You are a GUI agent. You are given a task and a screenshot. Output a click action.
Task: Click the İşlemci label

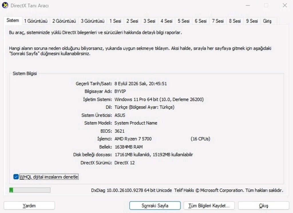point(105,139)
